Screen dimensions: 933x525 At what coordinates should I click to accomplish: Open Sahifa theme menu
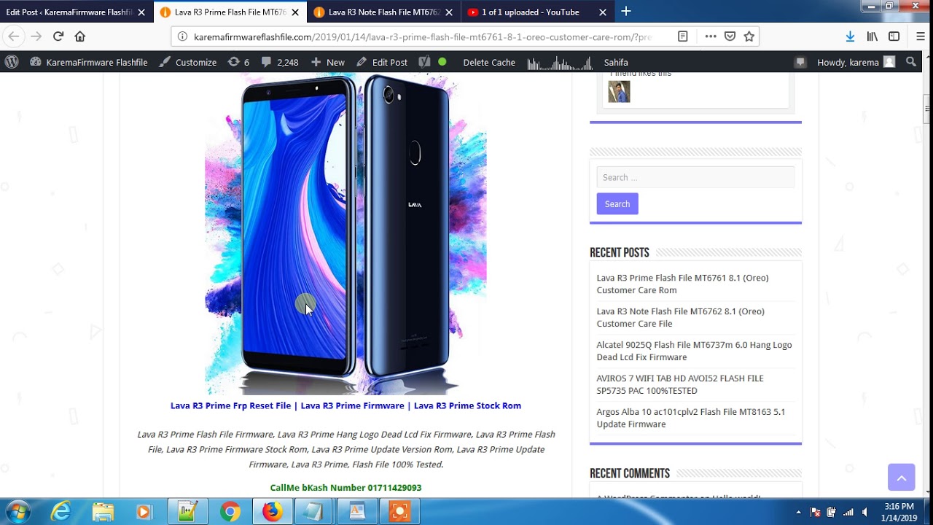tap(616, 62)
